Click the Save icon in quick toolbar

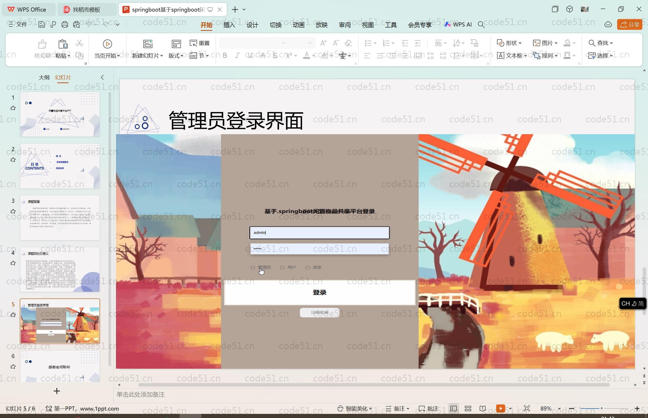(42, 25)
